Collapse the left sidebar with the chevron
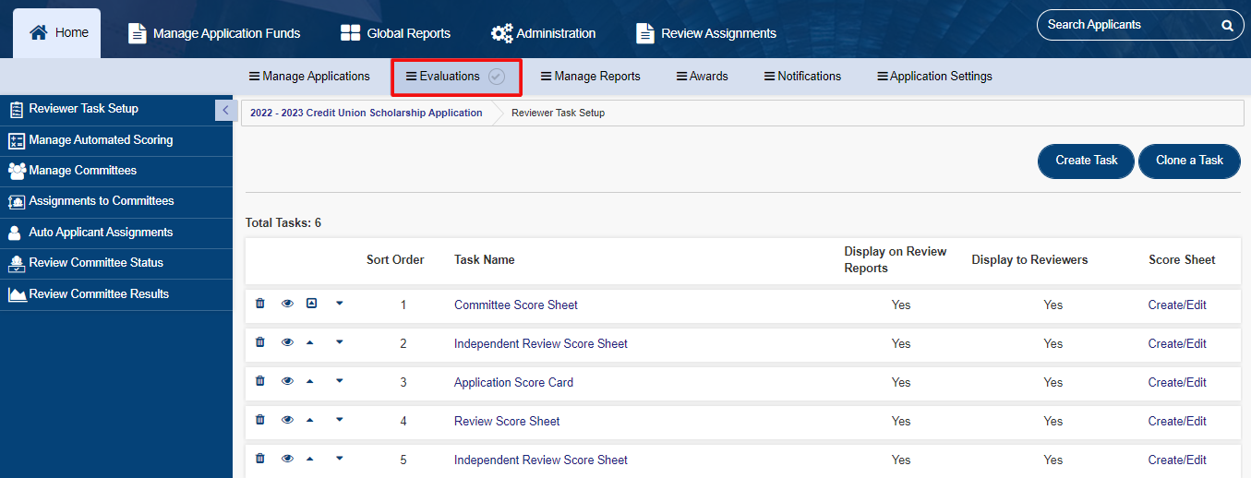 click(x=225, y=110)
